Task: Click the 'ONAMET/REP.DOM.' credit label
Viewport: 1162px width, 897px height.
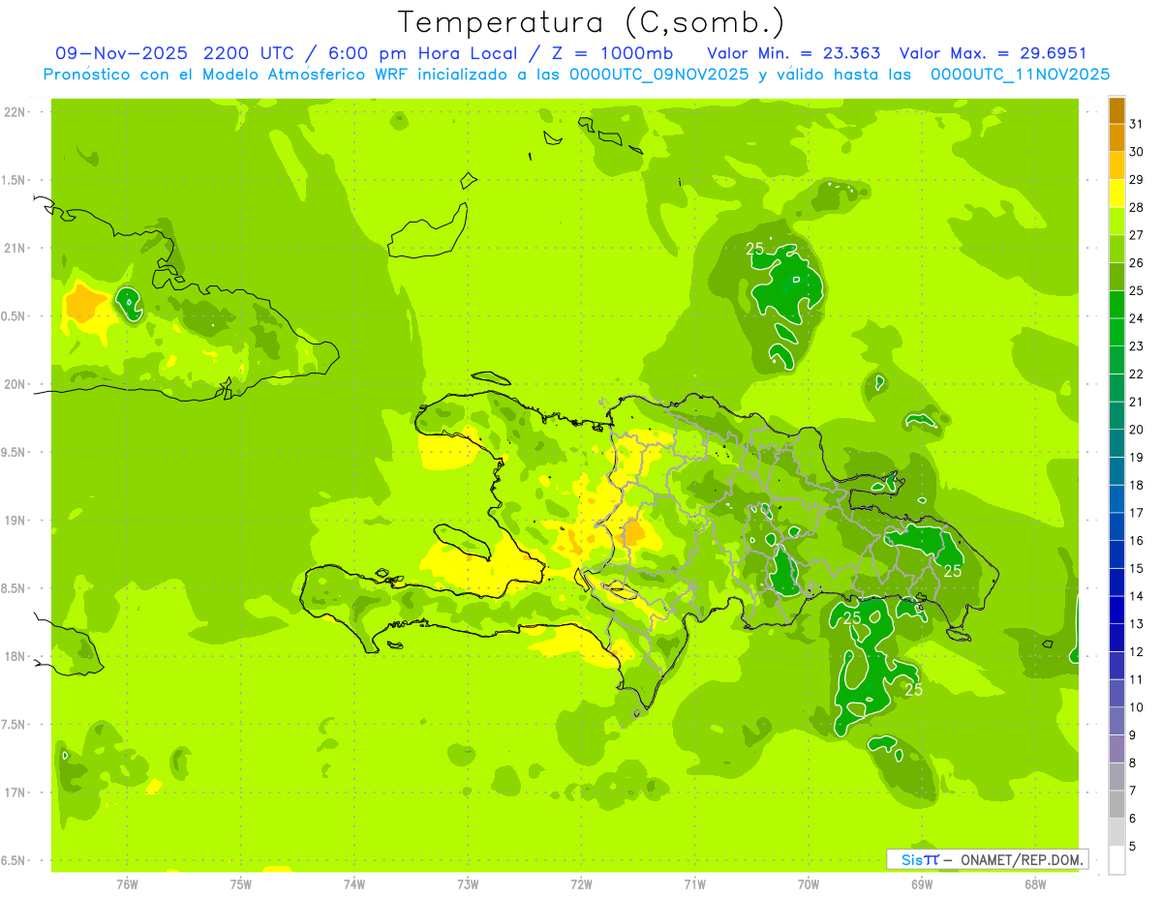Action: (1023, 859)
